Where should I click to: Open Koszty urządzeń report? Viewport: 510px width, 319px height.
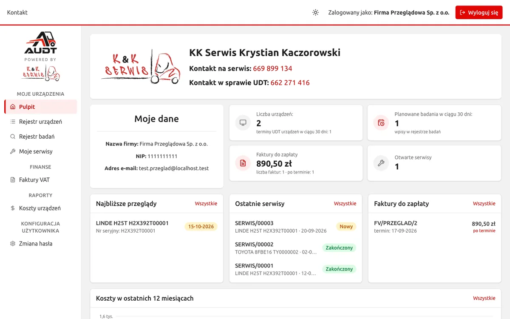pyautogui.click(x=41, y=208)
